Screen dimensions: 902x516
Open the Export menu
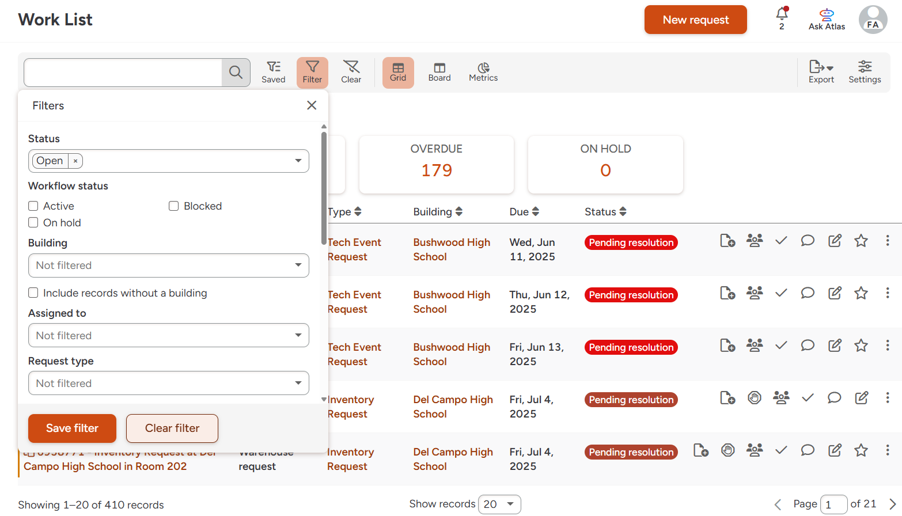click(x=821, y=73)
